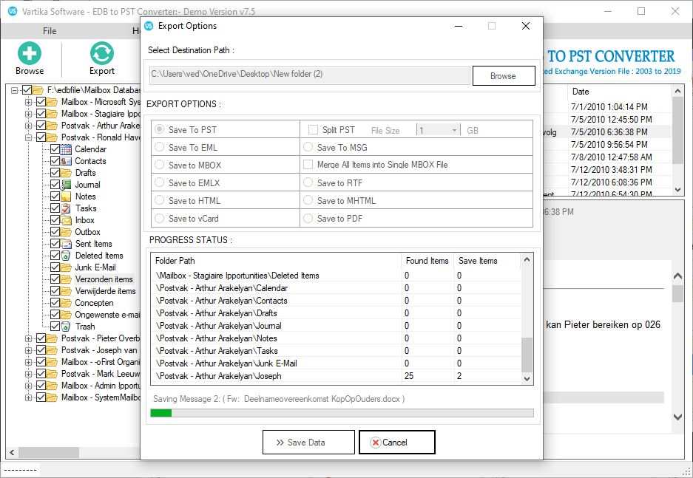This screenshot has width=693, height=478.
Task: Click the Tasks clipboard icon
Action: tap(67, 208)
